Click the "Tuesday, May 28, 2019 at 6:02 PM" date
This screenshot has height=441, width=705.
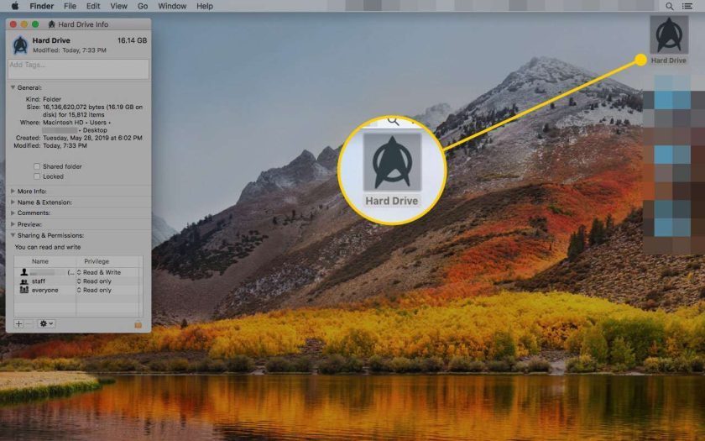click(x=92, y=138)
